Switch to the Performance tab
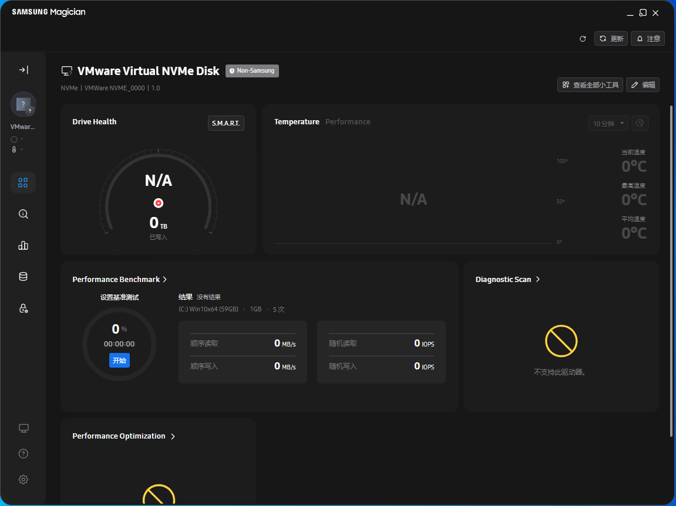This screenshot has width=676, height=506. coord(348,122)
